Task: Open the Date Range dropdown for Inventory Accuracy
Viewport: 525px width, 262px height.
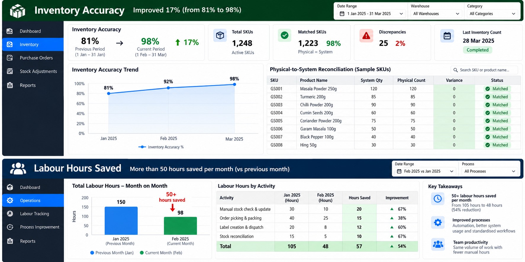Action: point(371,14)
